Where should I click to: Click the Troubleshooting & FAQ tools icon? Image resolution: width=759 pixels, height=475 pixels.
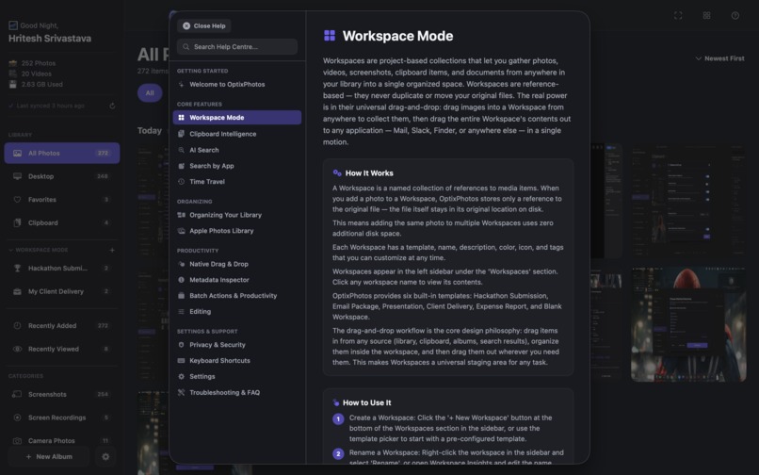181,393
